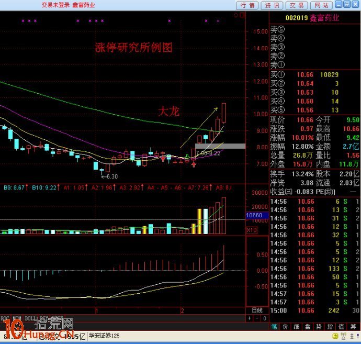This screenshot has height=344, width=361.
Task: Select the 筹 chip-distribution tab
Action: [353, 327]
